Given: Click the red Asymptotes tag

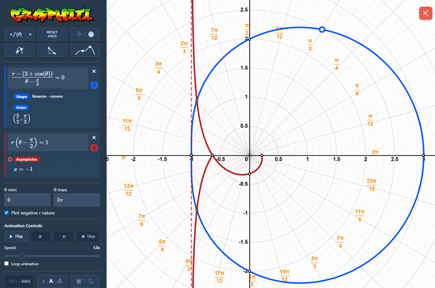Looking at the screenshot, I should (26, 159).
